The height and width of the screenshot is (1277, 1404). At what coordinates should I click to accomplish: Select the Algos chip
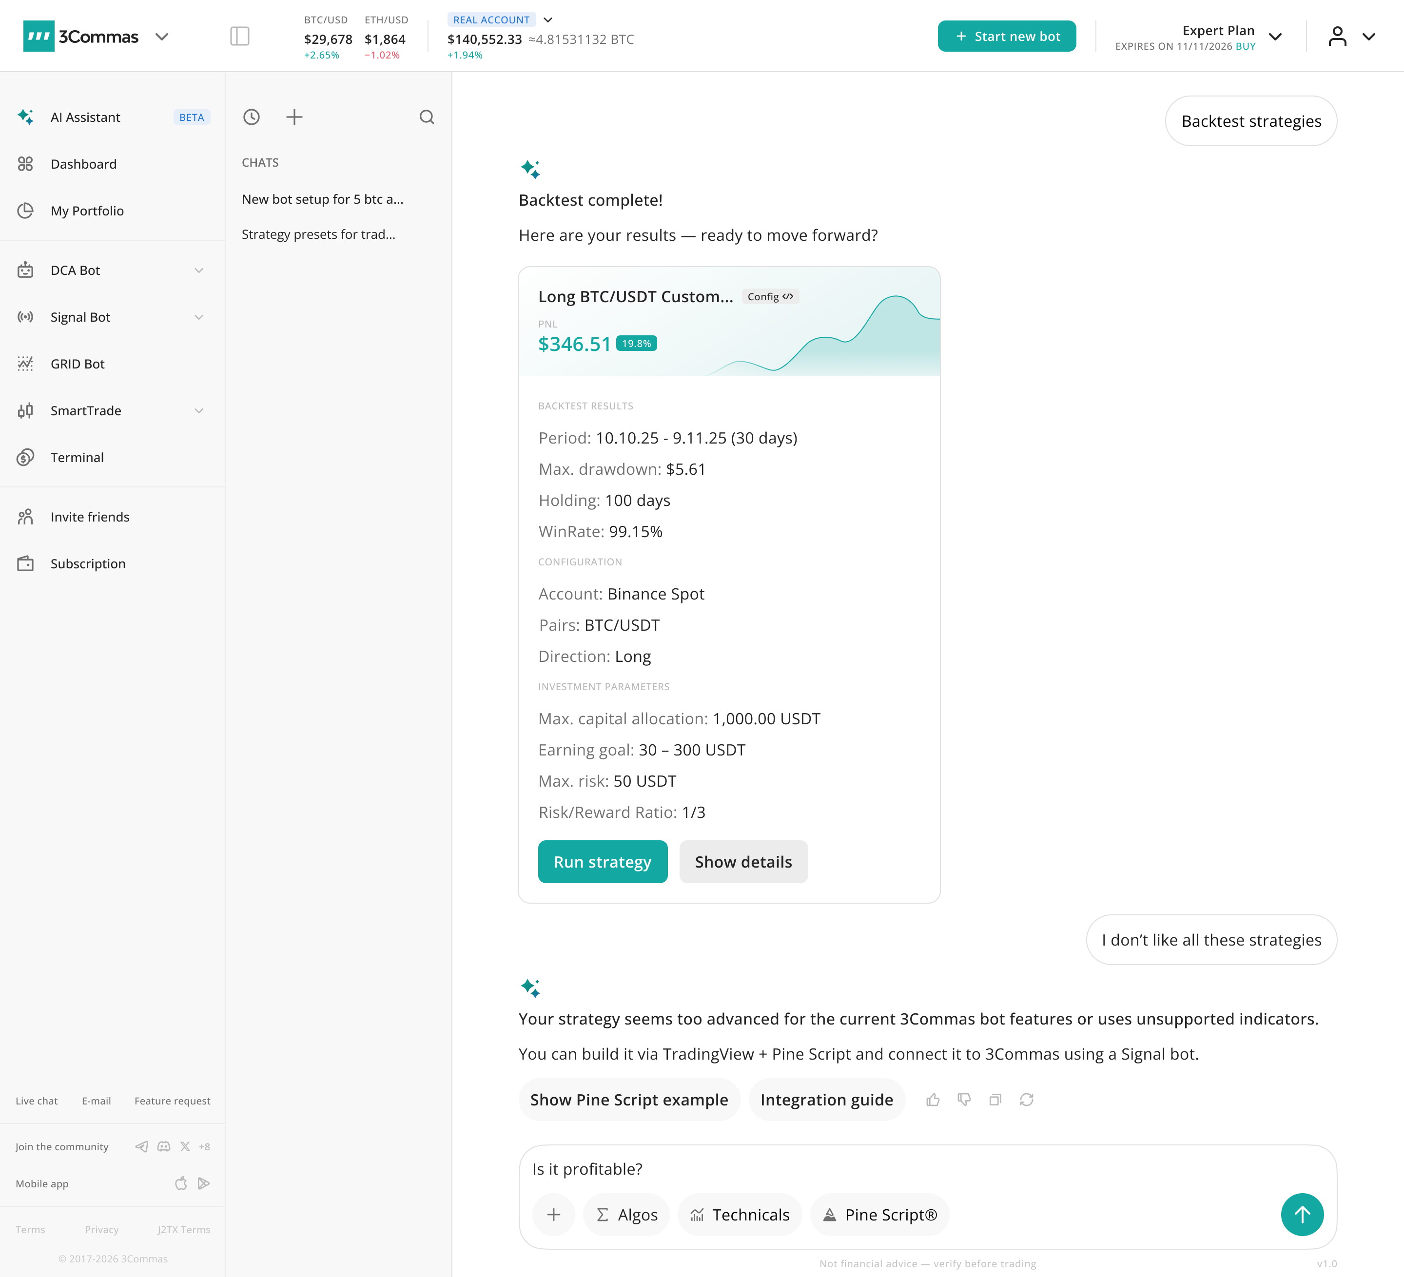(x=627, y=1214)
